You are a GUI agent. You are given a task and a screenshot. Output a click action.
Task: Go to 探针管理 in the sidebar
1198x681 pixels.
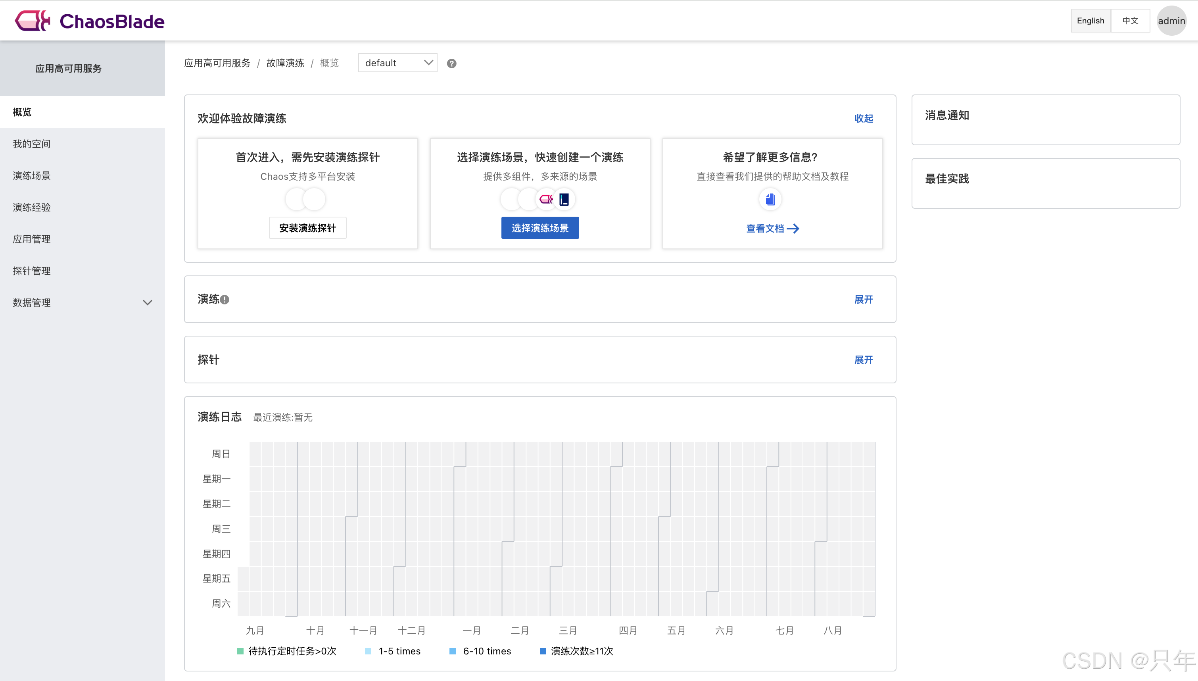(x=32, y=271)
